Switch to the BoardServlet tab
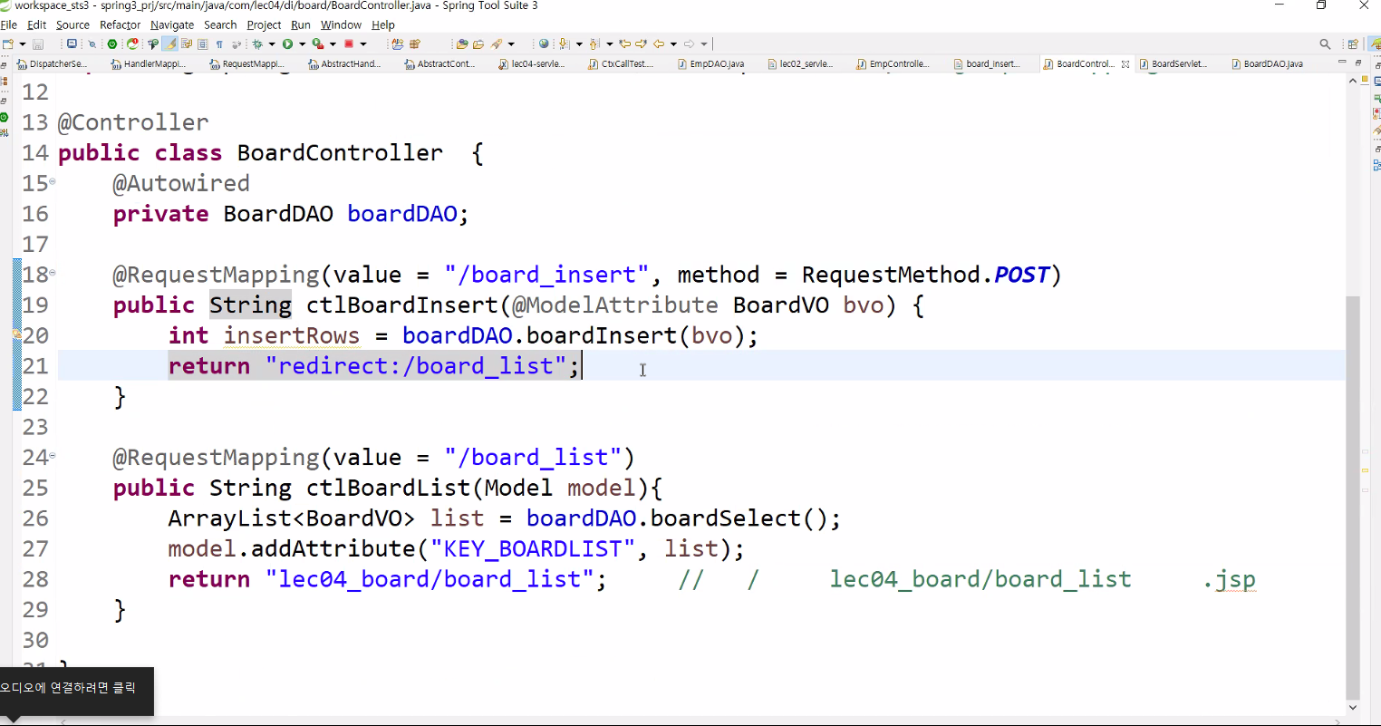The image size is (1381, 726). click(1173, 63)
